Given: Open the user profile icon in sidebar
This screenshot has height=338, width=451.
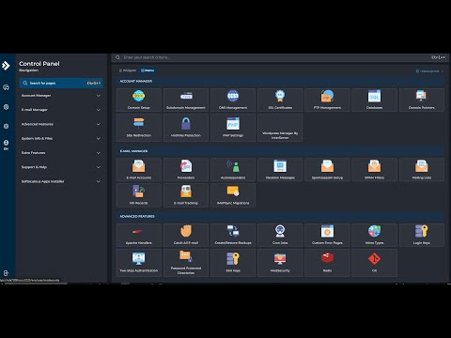Looking at the screenshot, I should [6, 144].
